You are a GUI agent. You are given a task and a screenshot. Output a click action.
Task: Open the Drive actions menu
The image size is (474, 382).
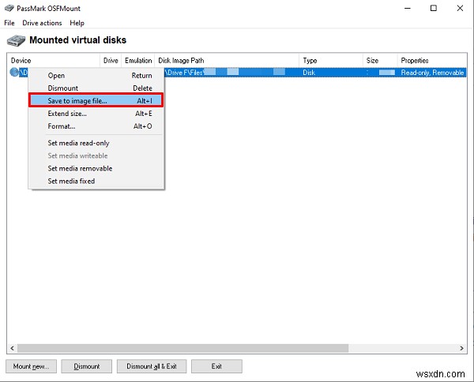(x=42, y=23)
